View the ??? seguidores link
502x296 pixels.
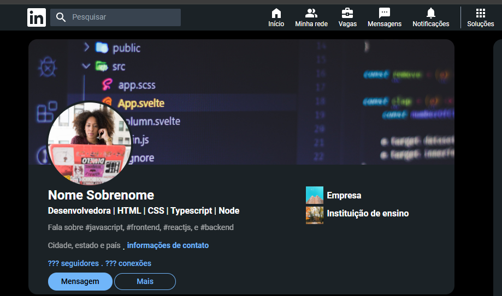[73, 263]
